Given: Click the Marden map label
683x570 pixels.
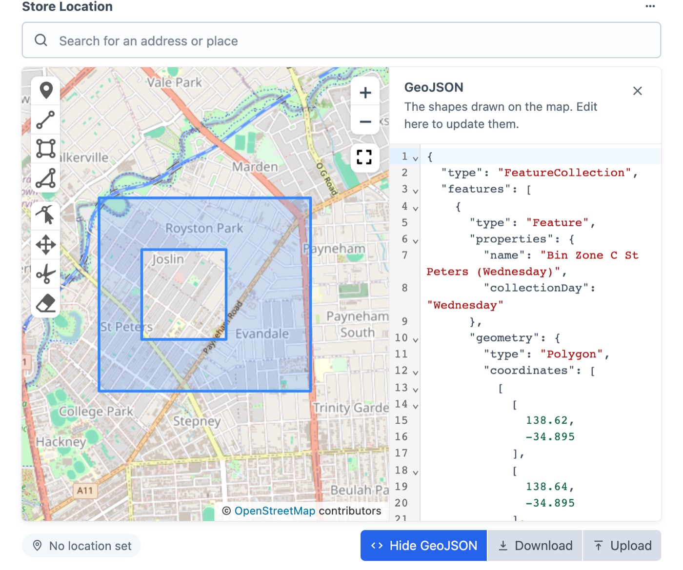Looking at the screenshot, I should [255, 167].
